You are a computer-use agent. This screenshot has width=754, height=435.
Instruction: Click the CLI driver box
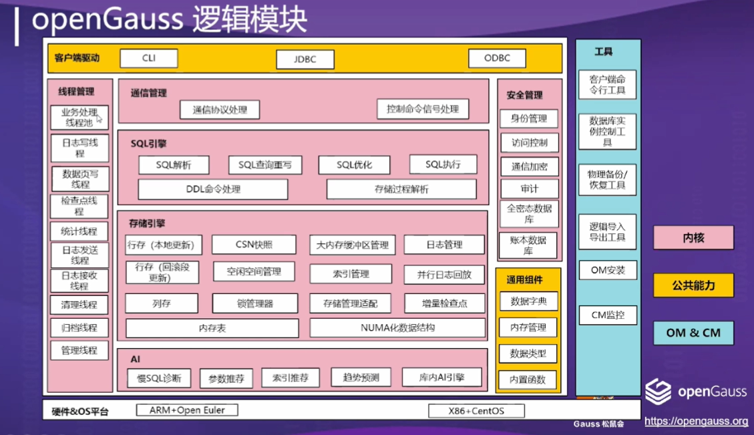pos(148,58)
